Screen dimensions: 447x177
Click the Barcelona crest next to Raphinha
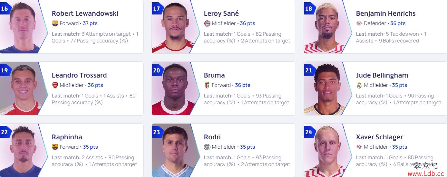click(x=55, y=147)
